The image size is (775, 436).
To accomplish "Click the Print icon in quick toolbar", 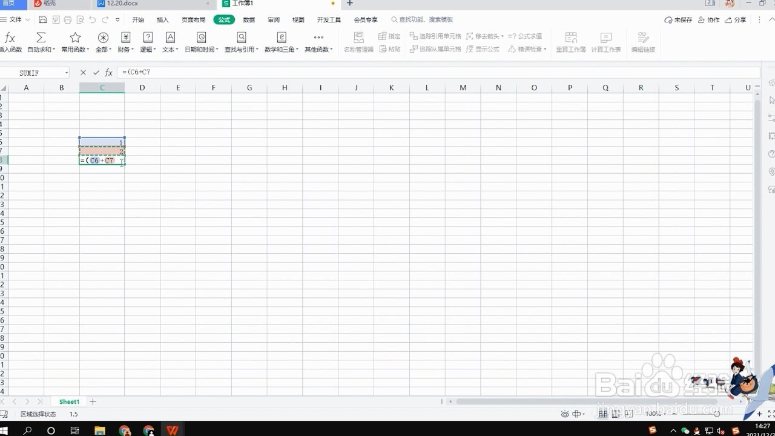I will pyautogui.click(x=67, y=20).
